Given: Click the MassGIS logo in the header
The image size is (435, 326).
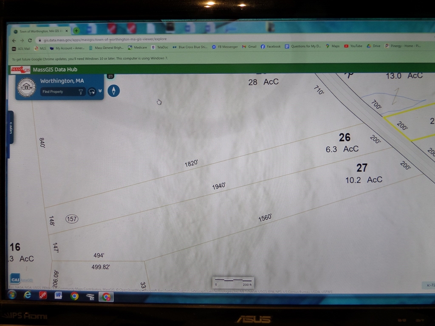Looking at the screenshot, I should pos(20,70).
